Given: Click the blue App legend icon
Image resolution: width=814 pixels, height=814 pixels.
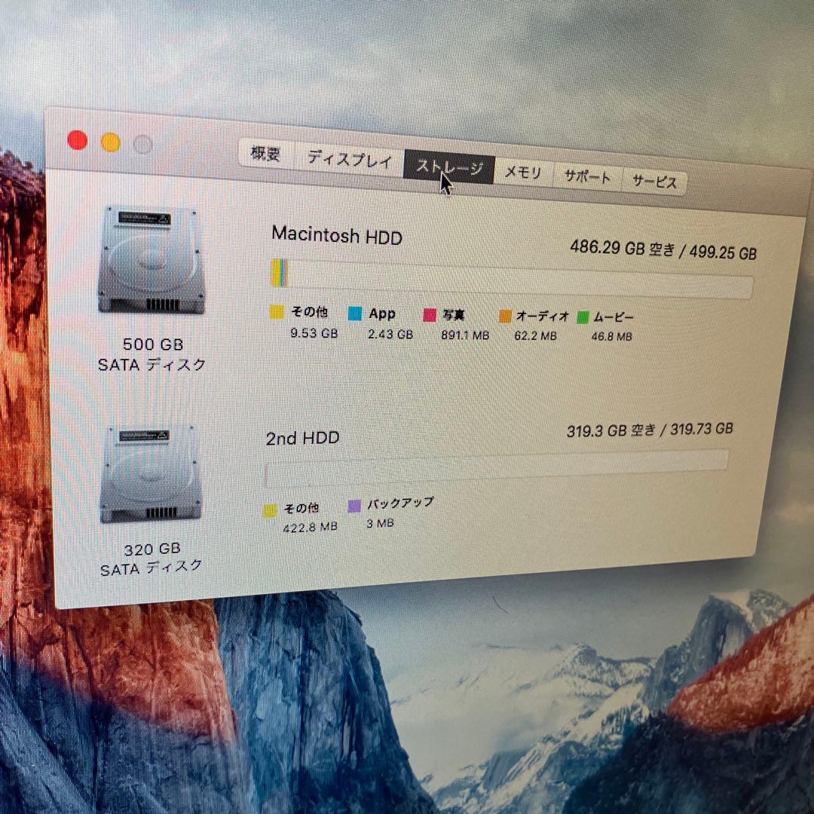Looking at the screenshot, I should click(x=354, y=311).
